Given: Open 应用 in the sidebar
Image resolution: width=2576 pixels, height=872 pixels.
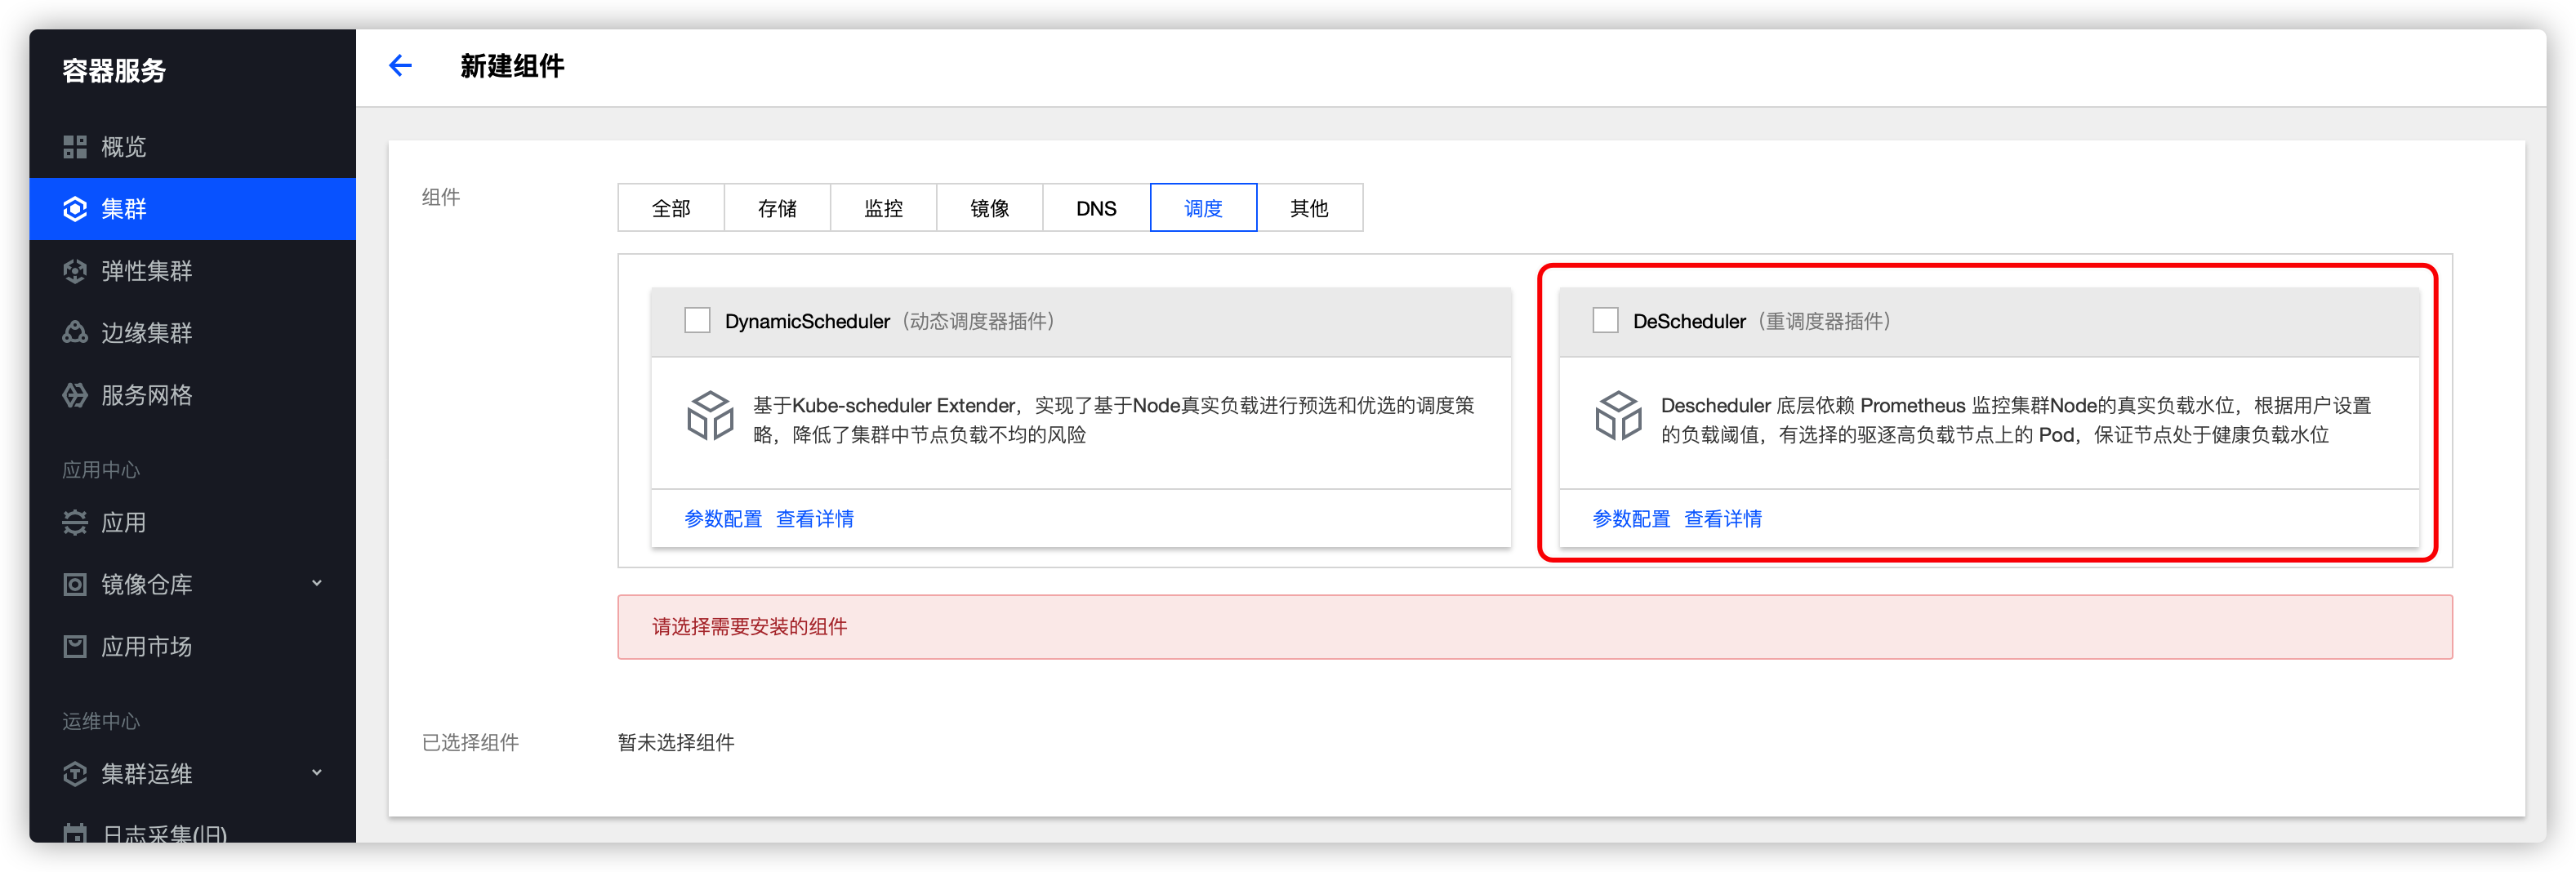Looking at the screenshot, I should click(193, 522).
